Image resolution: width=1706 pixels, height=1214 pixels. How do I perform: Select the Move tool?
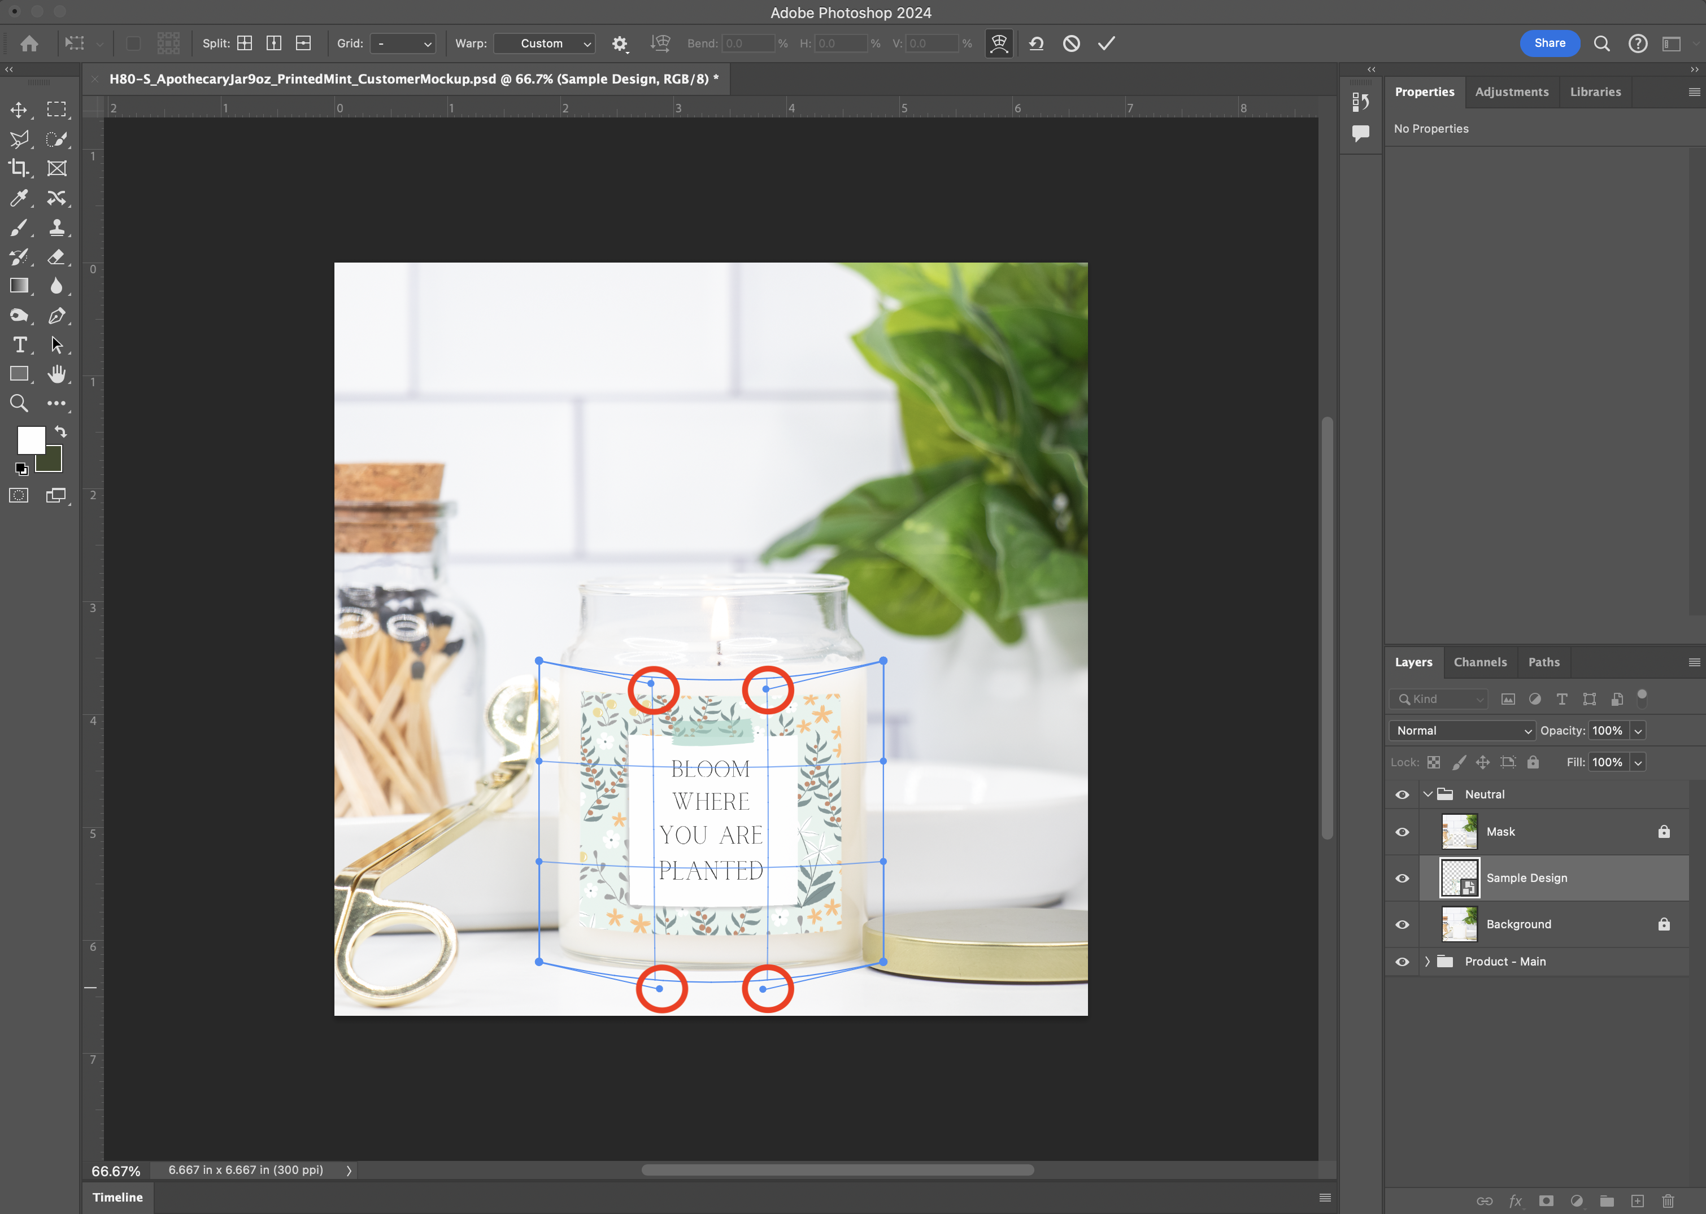pyautogui.click(x=19, y=110)
